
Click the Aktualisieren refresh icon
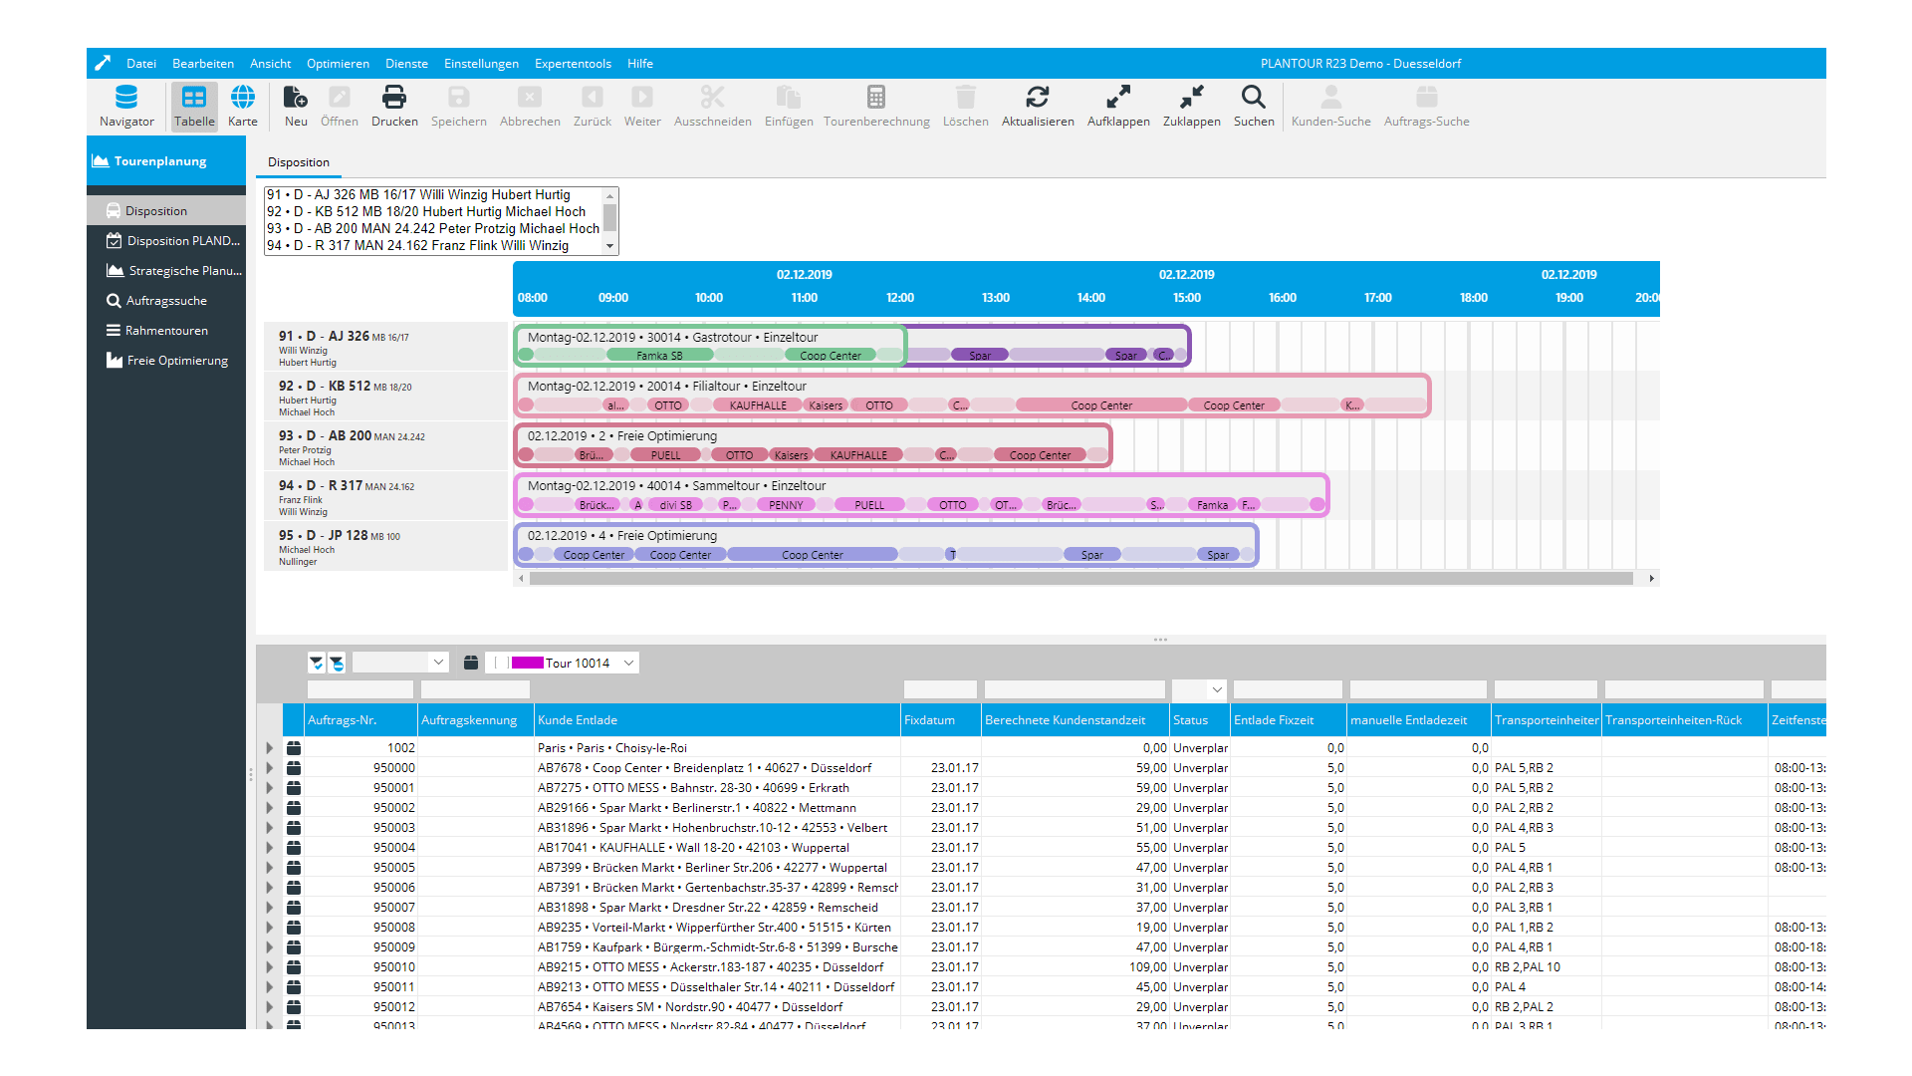pos(1038,98)
